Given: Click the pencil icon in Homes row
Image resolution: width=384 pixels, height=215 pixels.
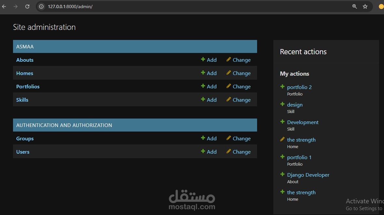Looking at the screenshot, I should pos(228,72).
